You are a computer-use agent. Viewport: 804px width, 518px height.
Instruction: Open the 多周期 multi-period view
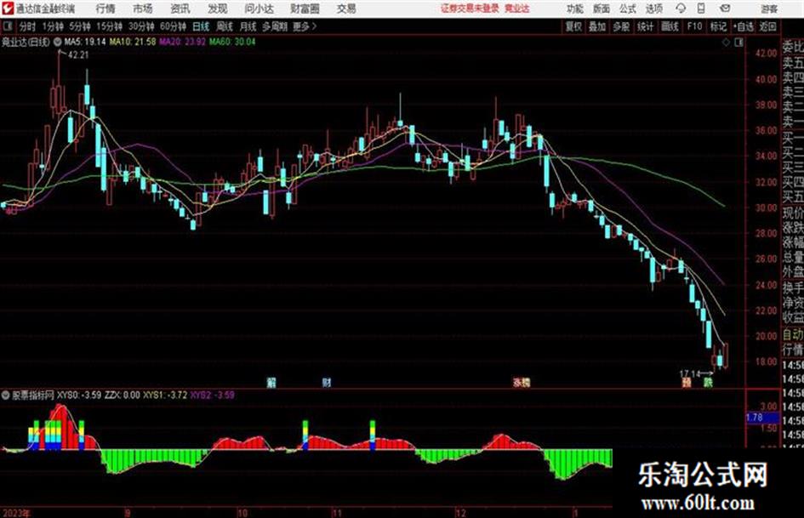tap(275, 26)
